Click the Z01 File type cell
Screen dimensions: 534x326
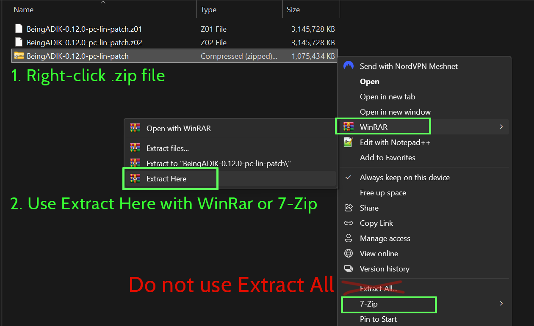tap(213, 29)
